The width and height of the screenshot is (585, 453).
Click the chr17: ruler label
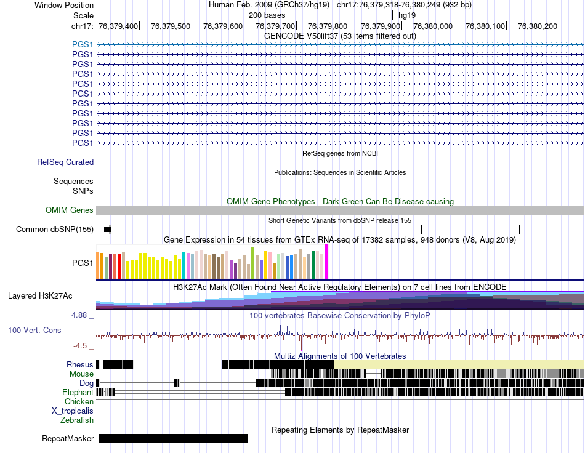pyautogui.click(x=82, y=26)
